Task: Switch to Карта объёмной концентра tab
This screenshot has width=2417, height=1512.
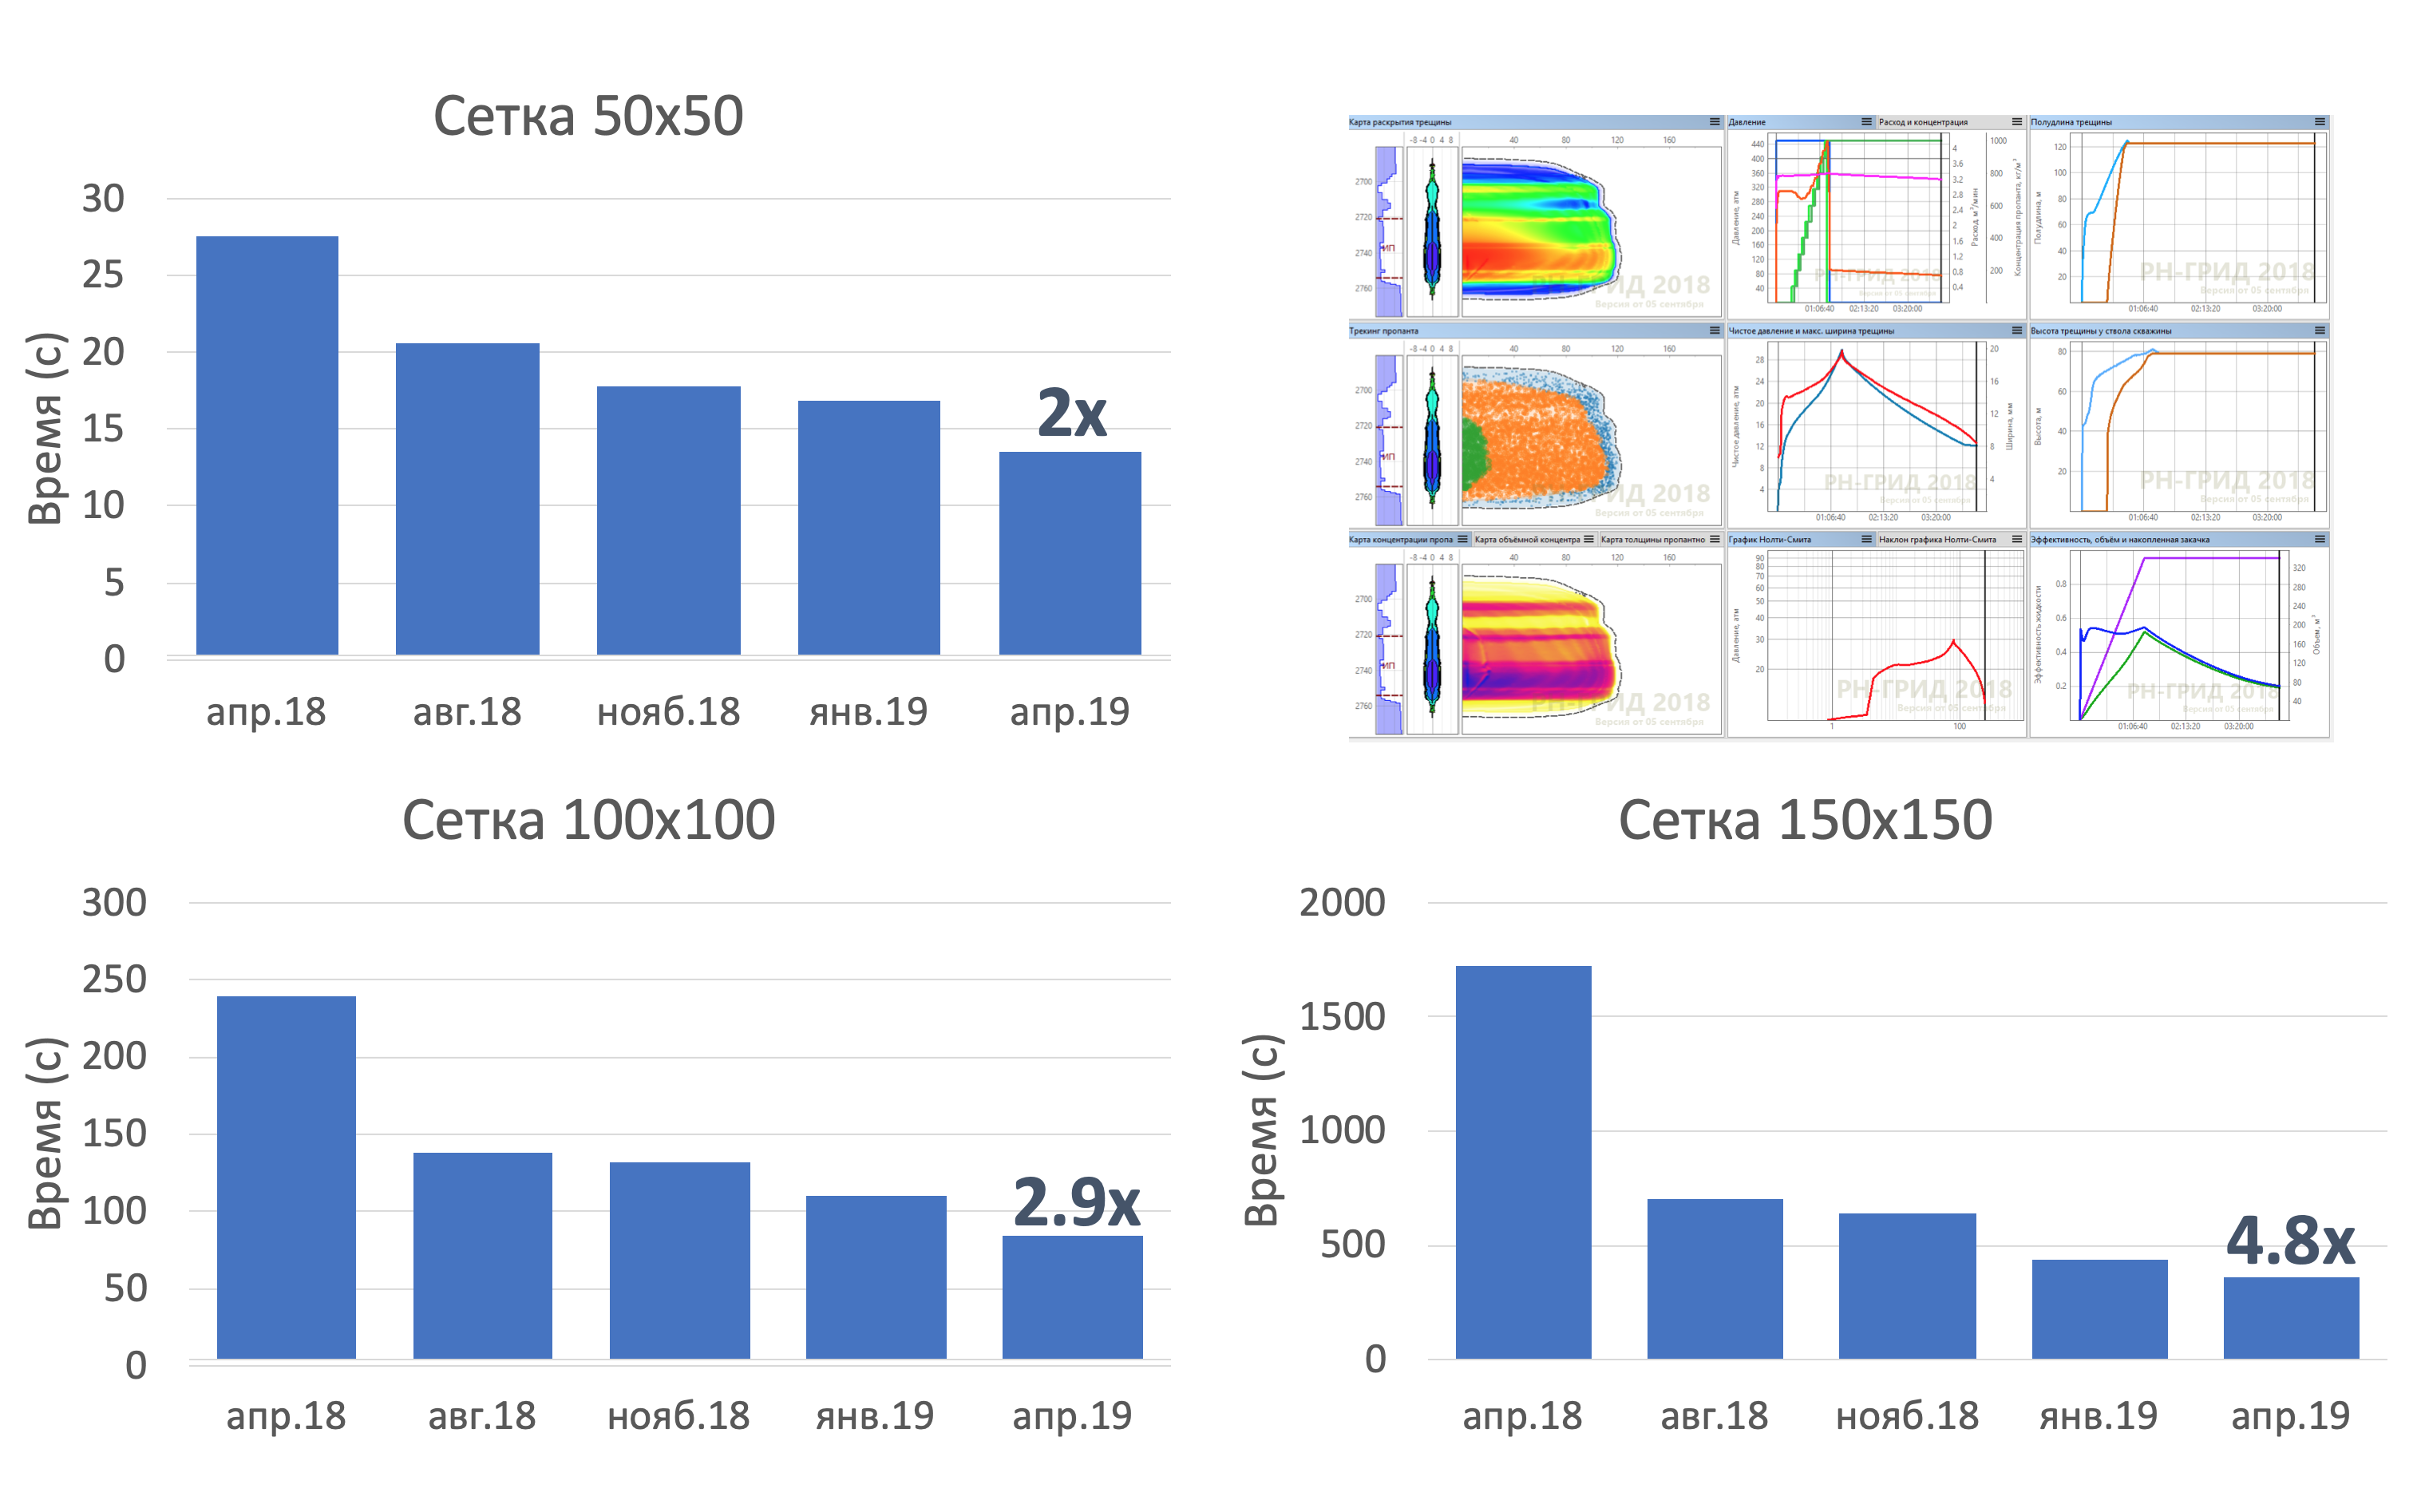Action: tap(1527, 539)
